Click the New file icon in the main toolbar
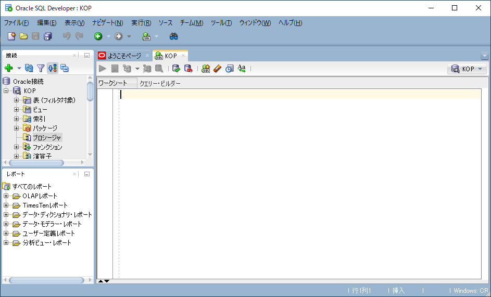Viewport: 491px width, 297px height. (11, 36)
